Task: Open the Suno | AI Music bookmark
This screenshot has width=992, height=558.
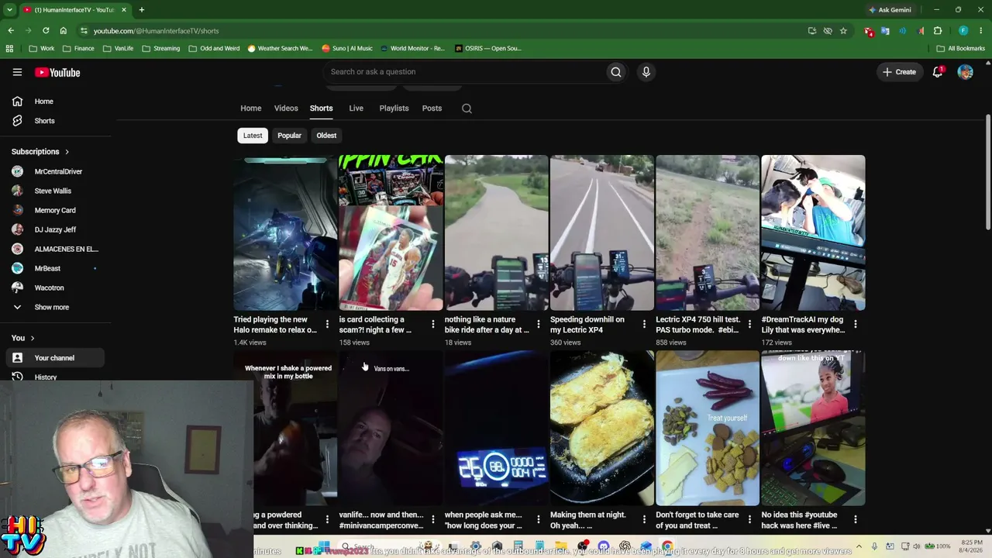Action: [x=346, y=48]
